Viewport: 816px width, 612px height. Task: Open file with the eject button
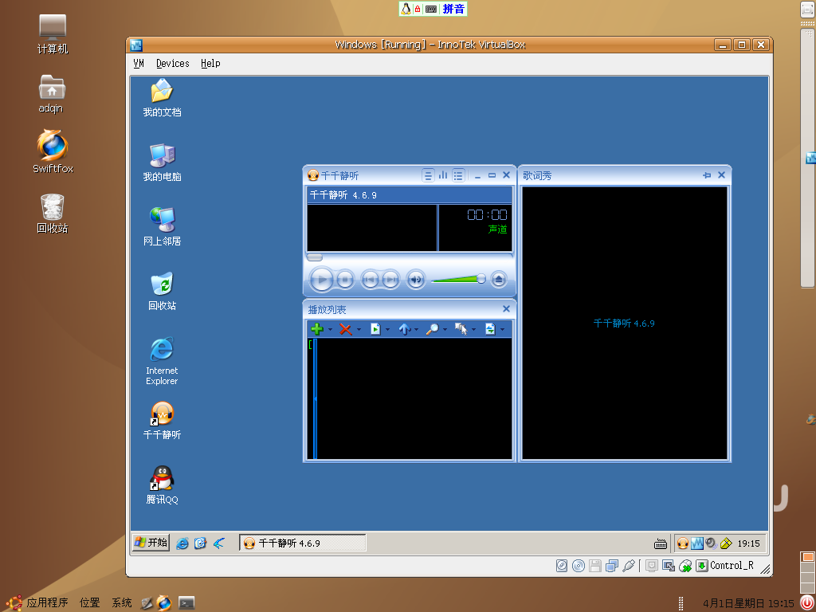coord(499,280)
